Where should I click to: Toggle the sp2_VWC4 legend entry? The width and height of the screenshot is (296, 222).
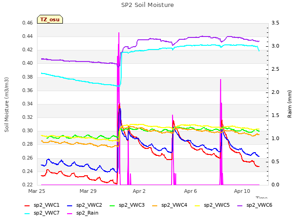[x=170, y=205]
